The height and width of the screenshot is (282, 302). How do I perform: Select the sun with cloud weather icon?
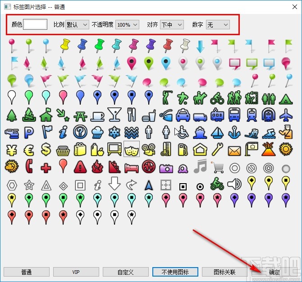coord(12,166)
